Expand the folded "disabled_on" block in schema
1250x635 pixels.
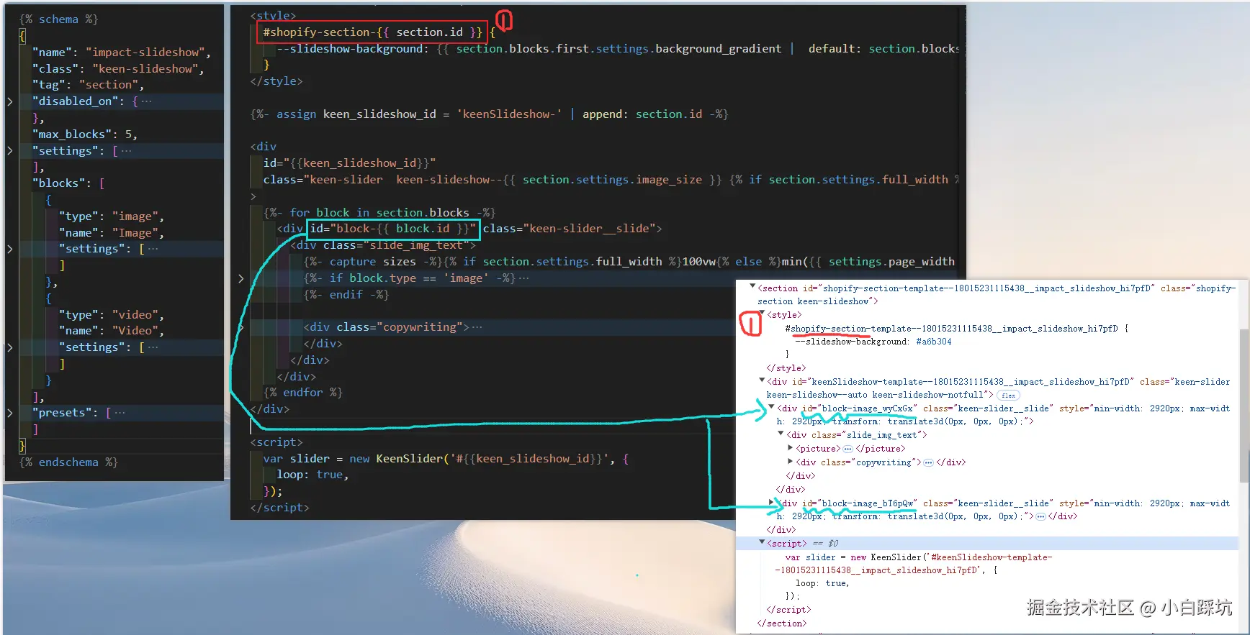(x=10, y=101)
